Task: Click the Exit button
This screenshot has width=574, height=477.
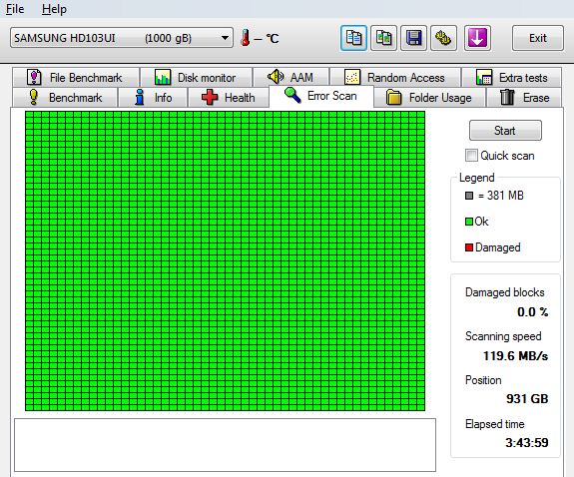Action: tap(537, 38)
